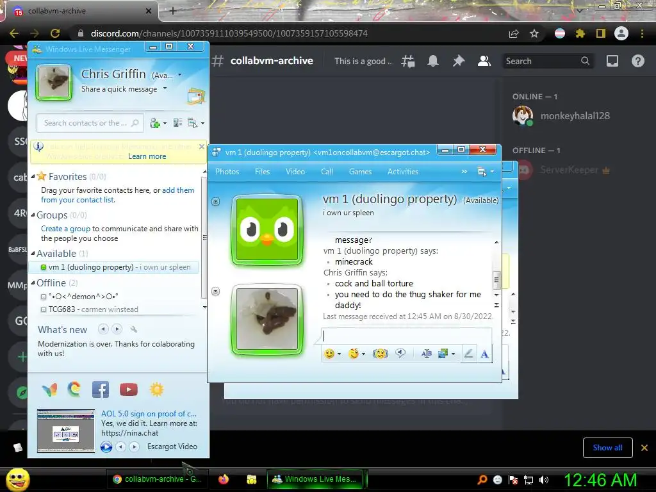Screen dimensions: 656x492
Task: Click the Facebook icon in Messenger
Action: (x=101, y=389)
